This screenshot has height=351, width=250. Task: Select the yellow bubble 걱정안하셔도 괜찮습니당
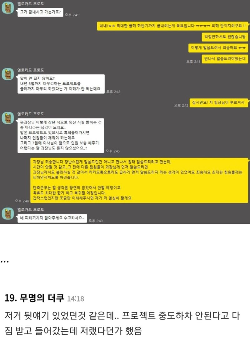pos(225,37)
